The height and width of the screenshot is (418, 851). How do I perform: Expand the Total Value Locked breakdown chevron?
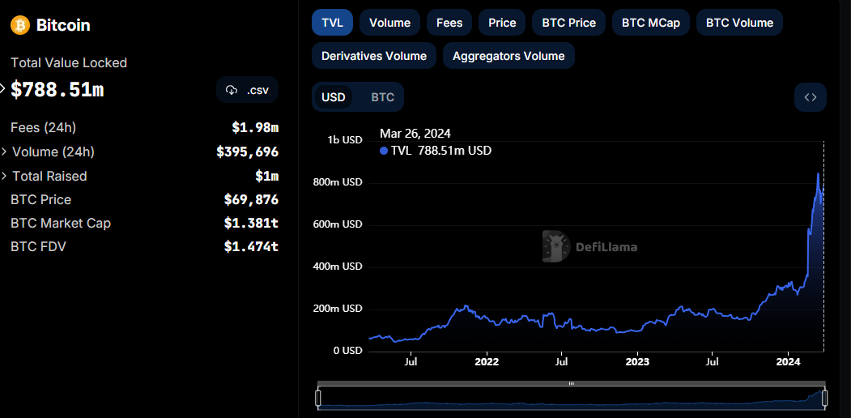[x=2, y=88]
